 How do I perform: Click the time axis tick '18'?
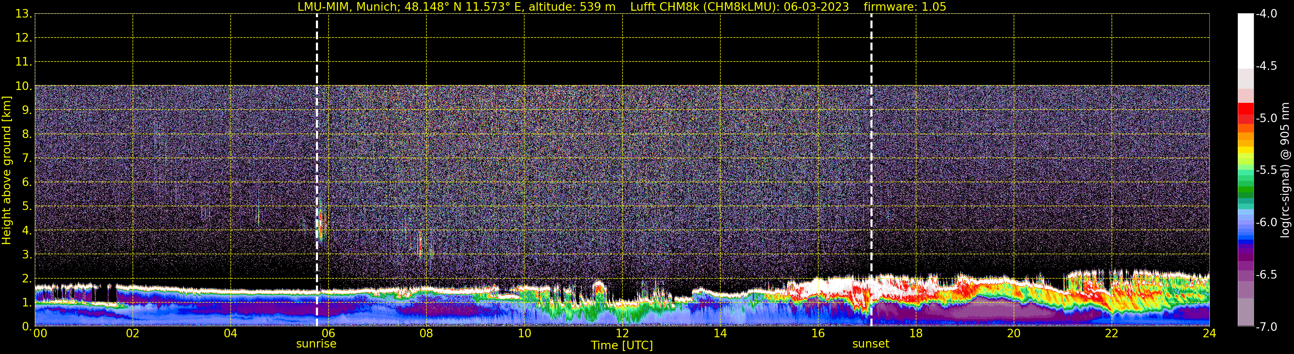[916, 333]
